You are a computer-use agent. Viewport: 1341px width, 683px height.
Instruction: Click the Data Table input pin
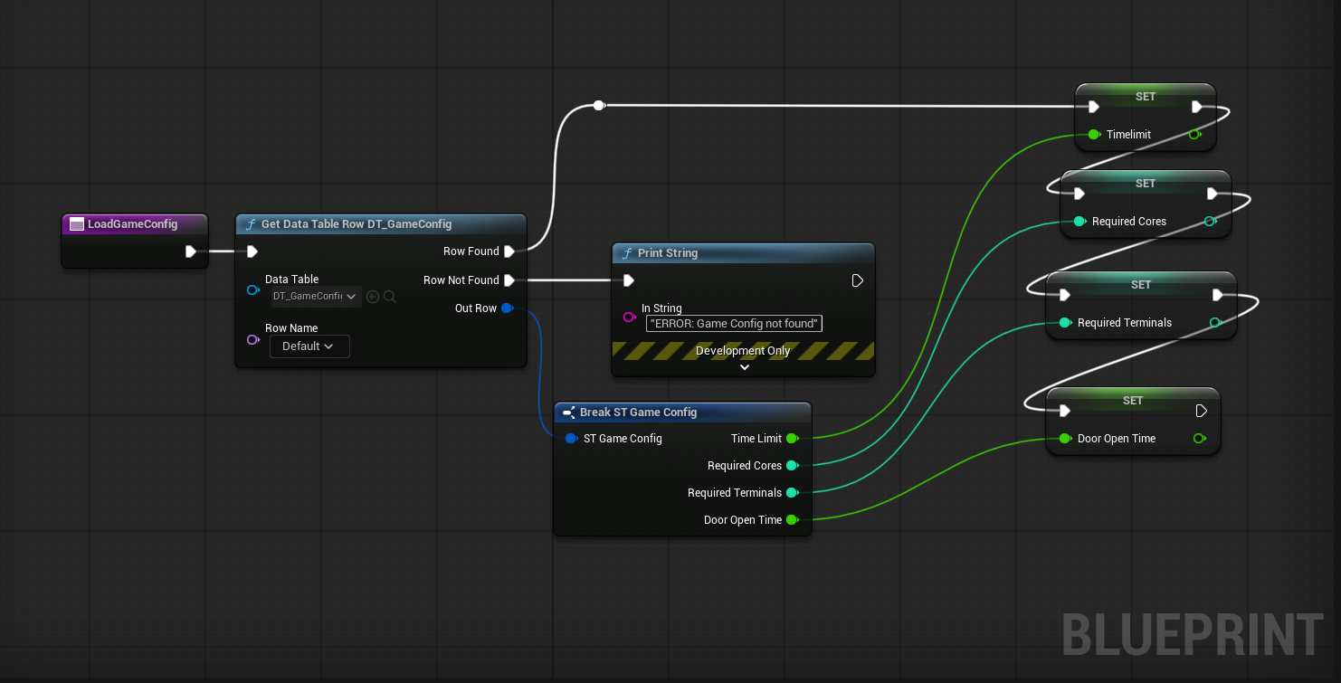(x=253, y=289)
